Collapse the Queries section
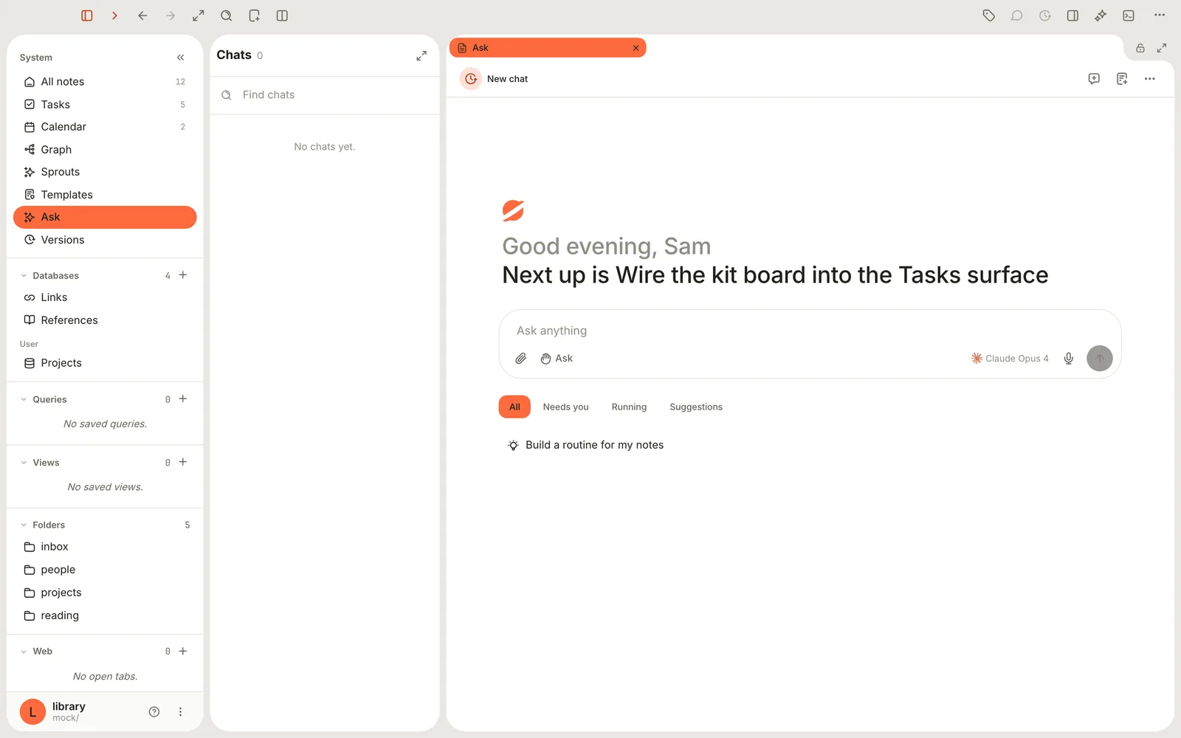The width and height of the screenshot is (1181, 738). pos(24,400)
